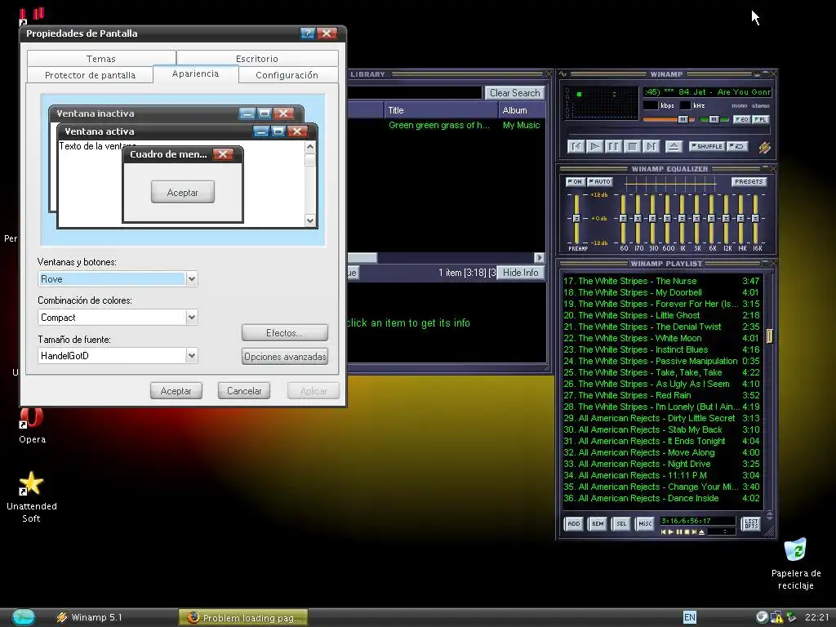Screen dimensions: 836x627
Task: Select track 36 Dance Inside
Action: pyautogui.click(x=661, y=498)
